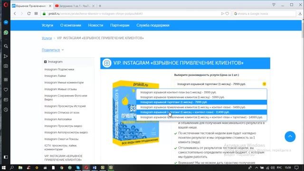Open Instagram Просмотры видео link

[63, 126]
